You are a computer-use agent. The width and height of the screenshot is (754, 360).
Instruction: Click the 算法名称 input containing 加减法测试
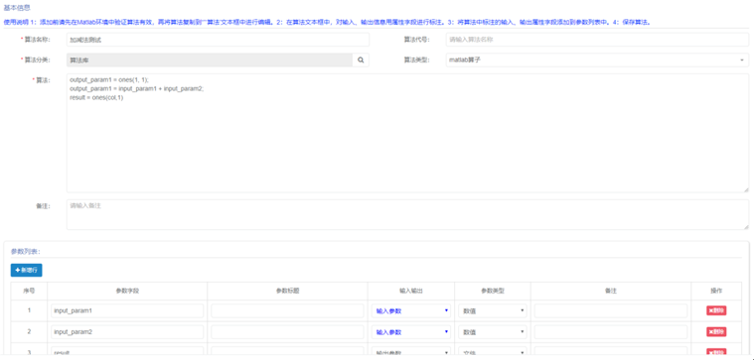218,40
